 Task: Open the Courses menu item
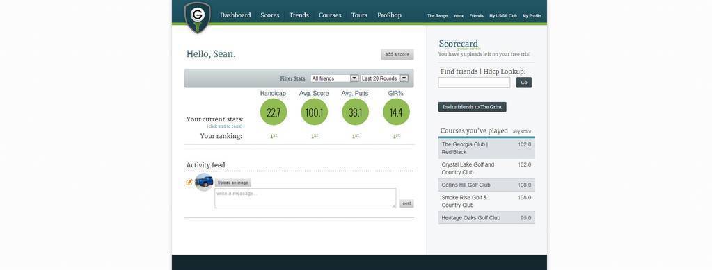(330, 15)
